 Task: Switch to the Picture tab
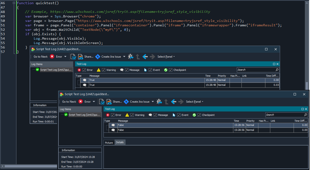point(109,142)
